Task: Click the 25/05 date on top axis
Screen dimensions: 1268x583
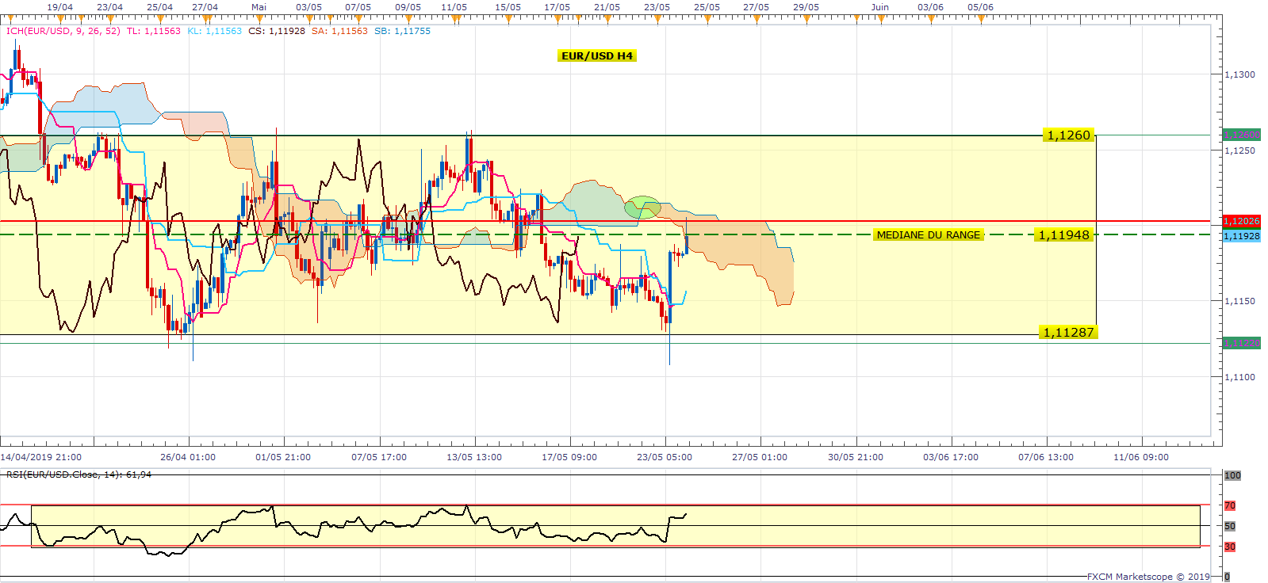Action: pyautogui.click(x=707, y=7)
